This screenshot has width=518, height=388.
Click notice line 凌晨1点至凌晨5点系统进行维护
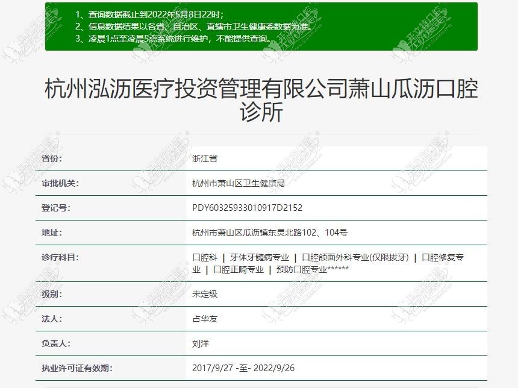point(173,39)
